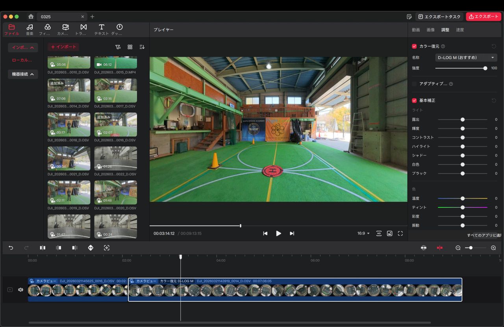Disable the 基本補正 checkbox
Image resolution: width=504 pixels, height=327 pixels.
pyautogui.click(x=414, y=100)
